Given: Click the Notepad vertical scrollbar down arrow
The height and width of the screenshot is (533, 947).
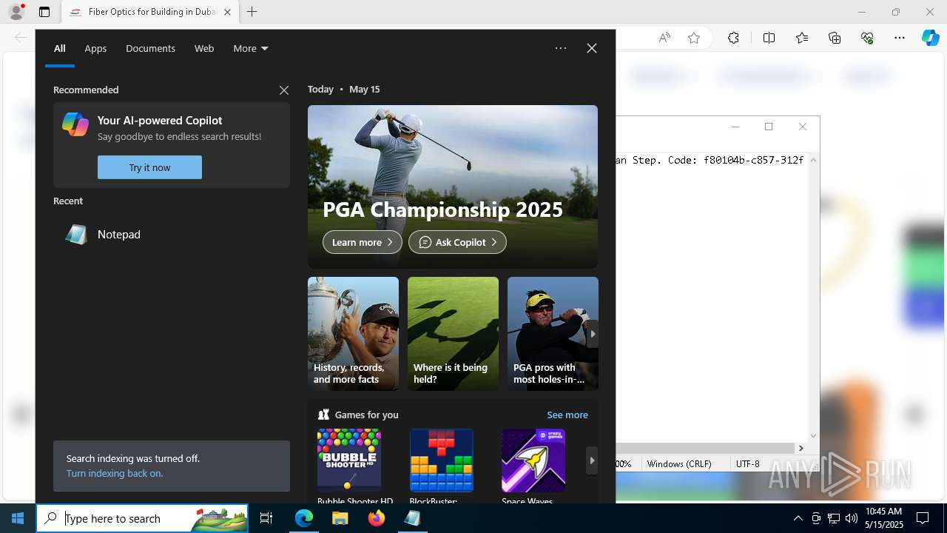Looking at the screenshot, I should coord(814,436).
